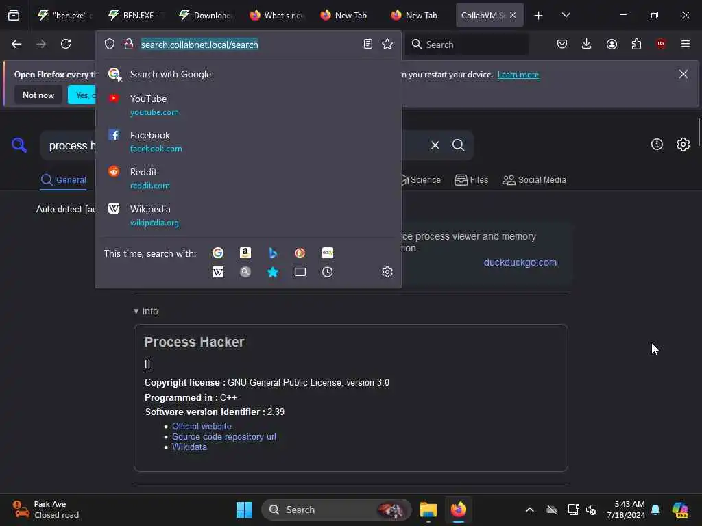Switch to the Download tab
The width and height of the screenshot is (702, 526).
[206, 15]
